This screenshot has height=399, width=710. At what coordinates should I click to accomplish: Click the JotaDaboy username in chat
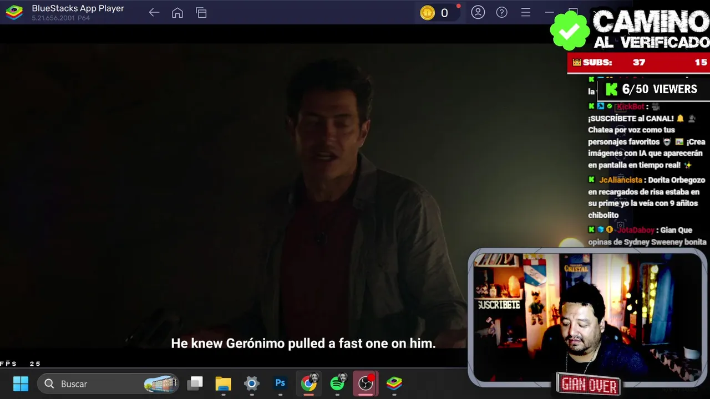[636, 230]
